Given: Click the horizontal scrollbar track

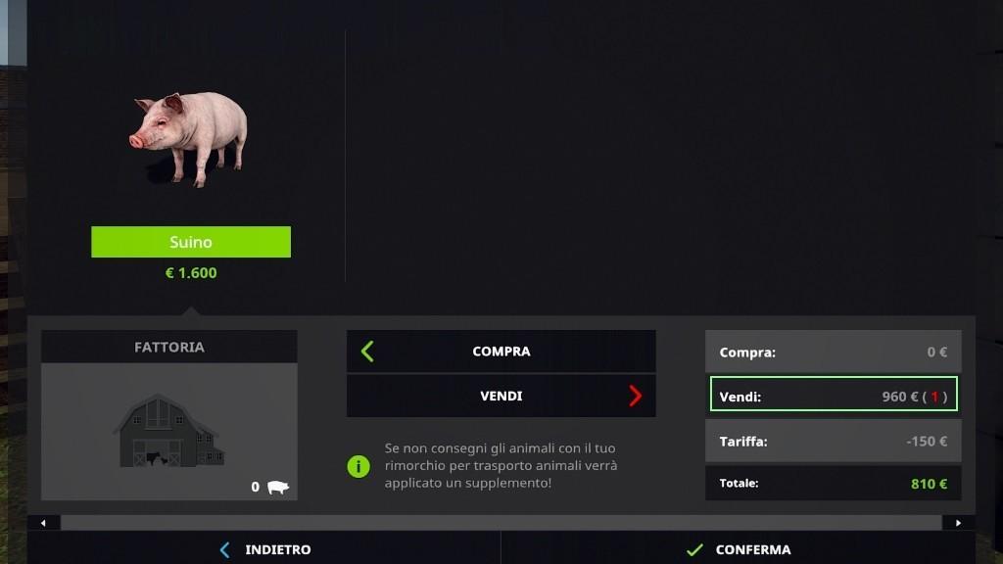Looking at the screenshot, I should click(x=501, y=523).
